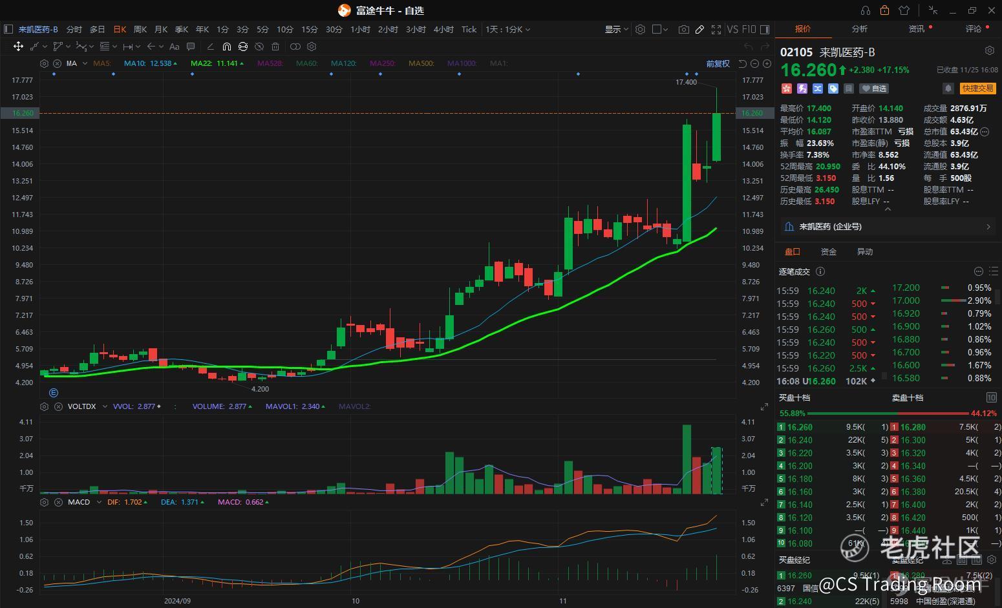
Task: Open the skin theme shirt icon
Action: click(904, 10)
